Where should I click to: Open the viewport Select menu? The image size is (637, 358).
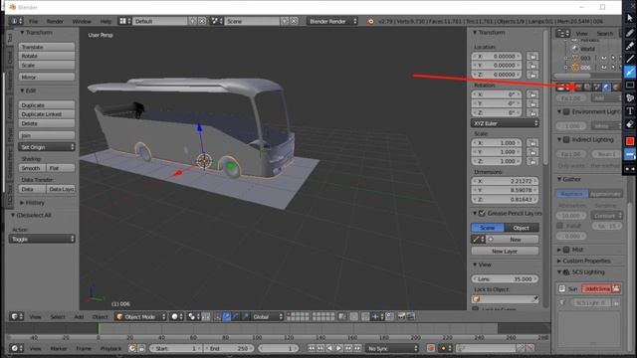coord(58,316)
